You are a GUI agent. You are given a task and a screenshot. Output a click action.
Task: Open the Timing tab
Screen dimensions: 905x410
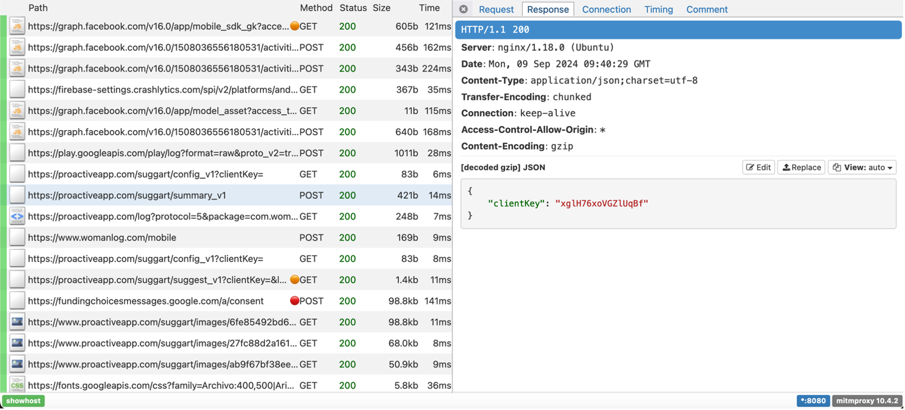point(658,10)
